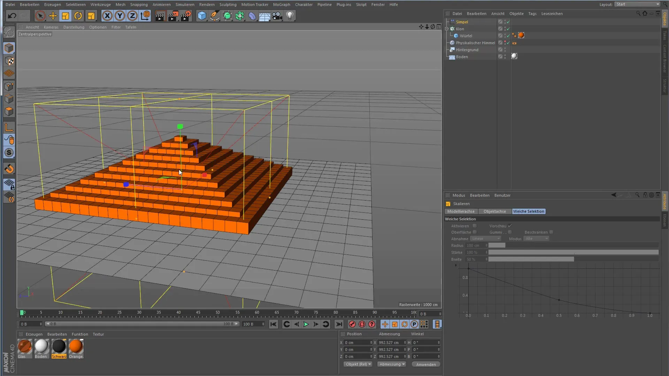
Task: Render to Picture Viewer
Action: point(173,16)
